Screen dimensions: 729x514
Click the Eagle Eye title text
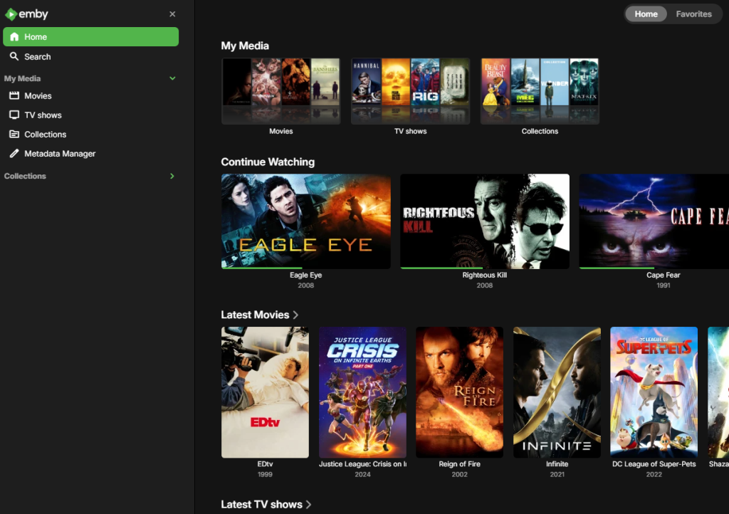click(306, 275)
